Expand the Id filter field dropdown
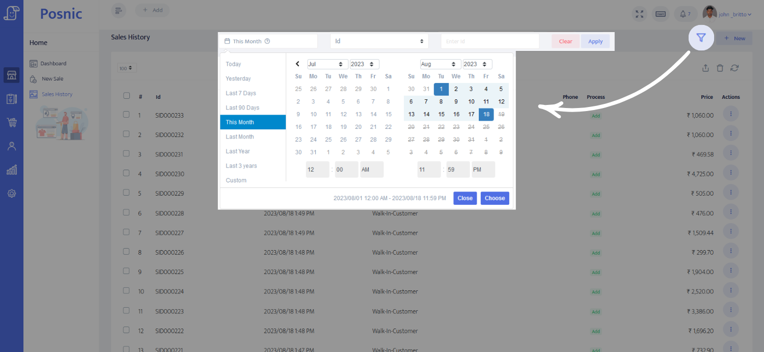 point(379,41)
